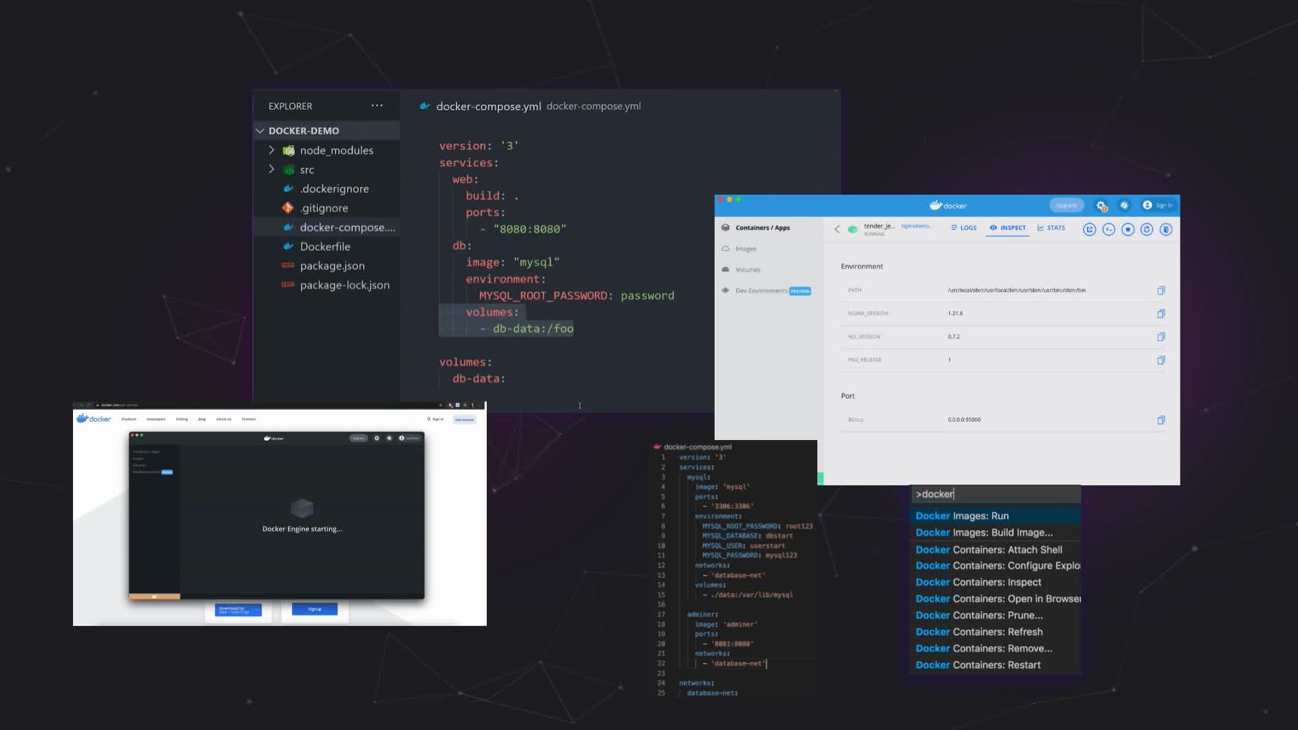The width and height of the screenshot is (1298, 730).
Task: Open Images in Docker Desktop sidebar
Action: [746, 249]
